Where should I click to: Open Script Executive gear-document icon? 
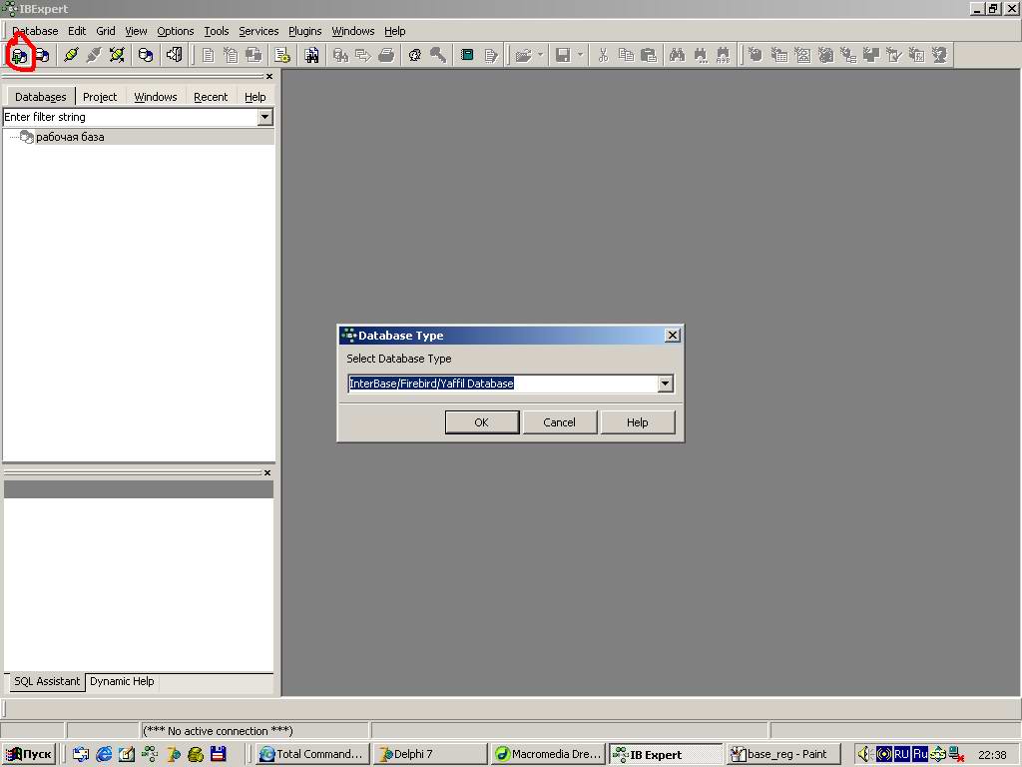[282, 56]
